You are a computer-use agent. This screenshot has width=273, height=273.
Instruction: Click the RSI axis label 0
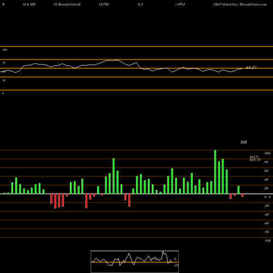(3, 93)
